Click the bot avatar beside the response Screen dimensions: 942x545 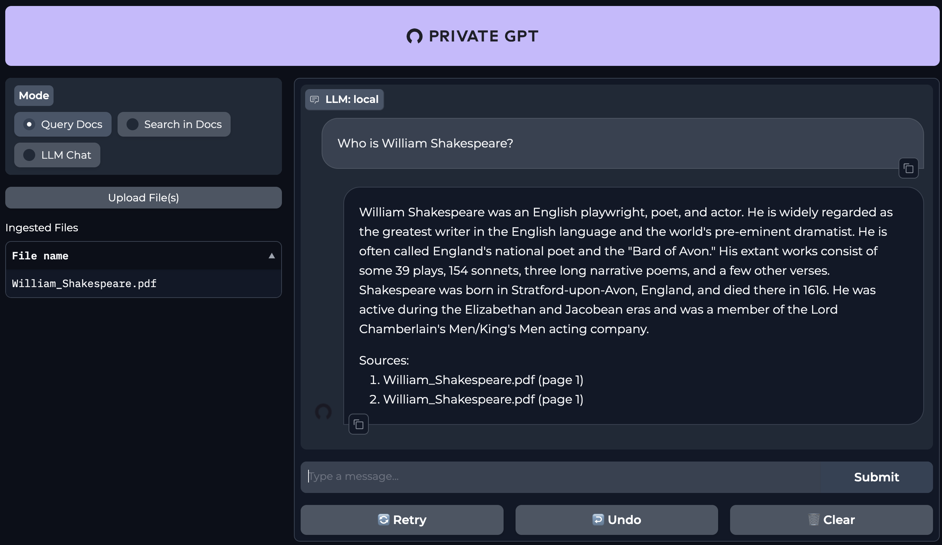pos(323,412)
